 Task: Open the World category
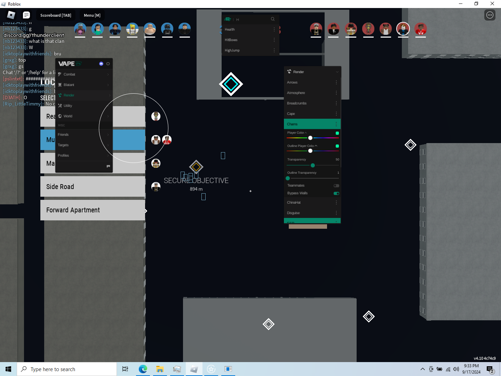click(x=84, y=116)
